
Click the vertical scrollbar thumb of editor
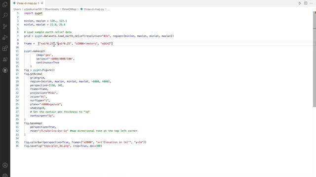(x=315, y=59)
